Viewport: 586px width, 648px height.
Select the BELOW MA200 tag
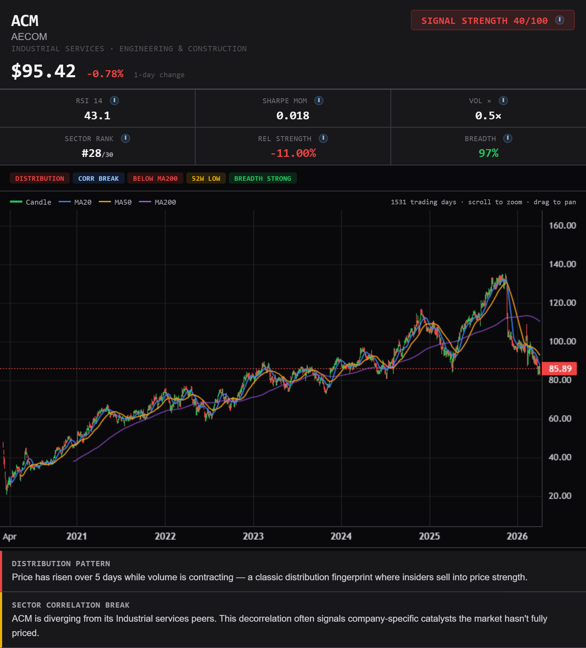pyautogui.click(x=155, y=178)
